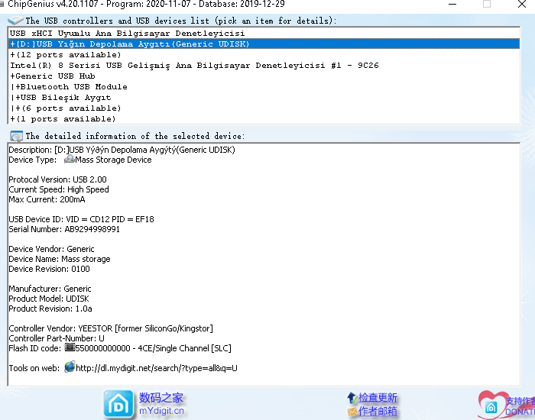Click the Serial Number AB9294998991 line

coord(64,229)
